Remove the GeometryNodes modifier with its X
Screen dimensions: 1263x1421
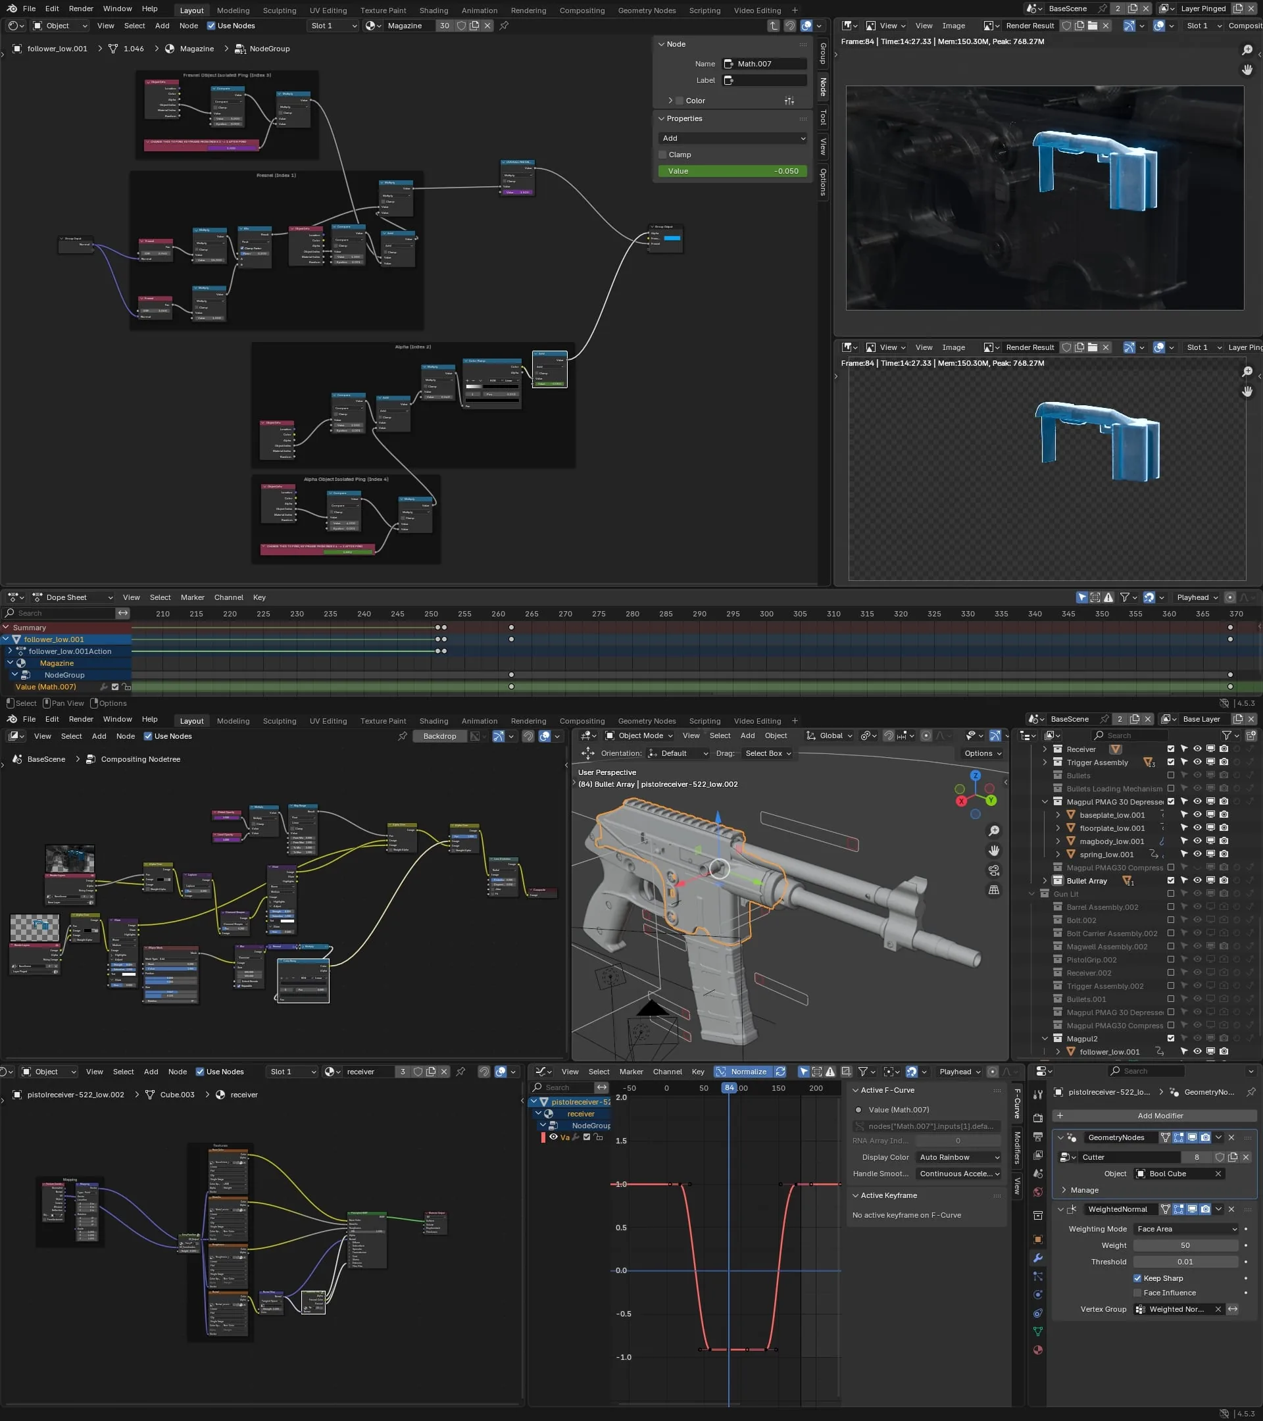point(1231,1137)
